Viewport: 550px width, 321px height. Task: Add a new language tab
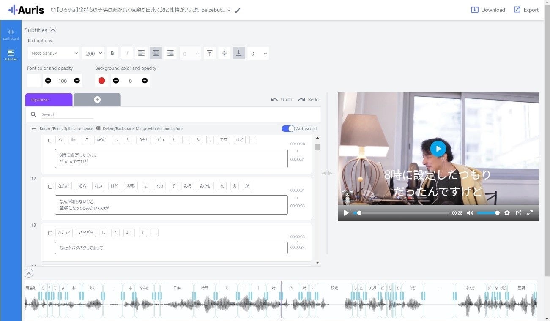pyautogui.click(x=97, y=100)
